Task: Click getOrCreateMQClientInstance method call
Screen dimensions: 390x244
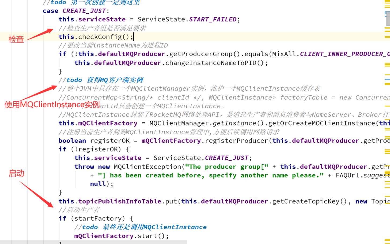Action: [322, 123]
